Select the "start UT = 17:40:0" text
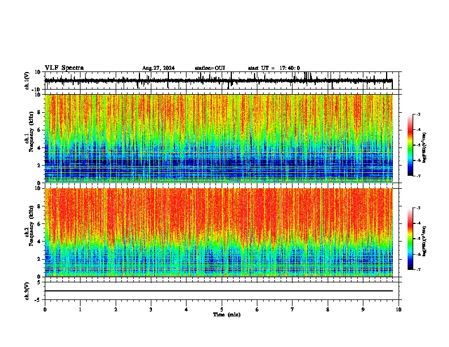The image size is (449, 347). tap(274, 68)
